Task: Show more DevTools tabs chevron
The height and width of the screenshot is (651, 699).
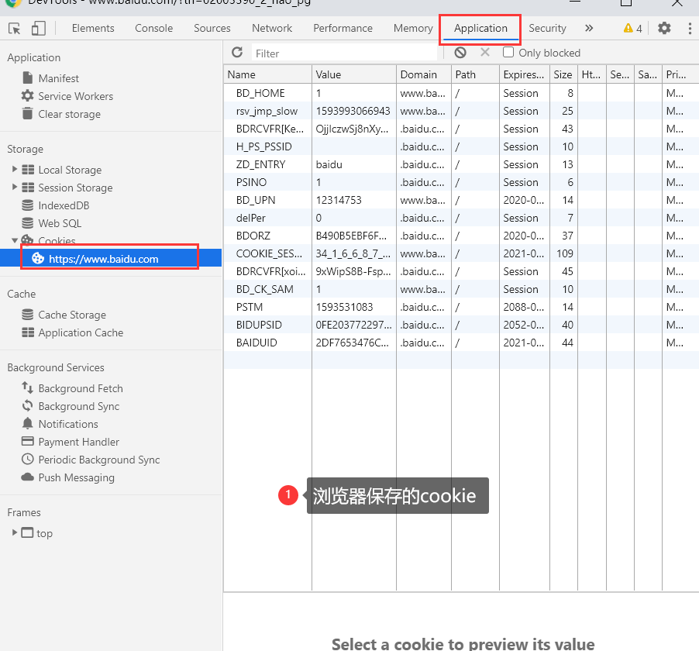Action: pyautogui.click(x=589, y=28)
